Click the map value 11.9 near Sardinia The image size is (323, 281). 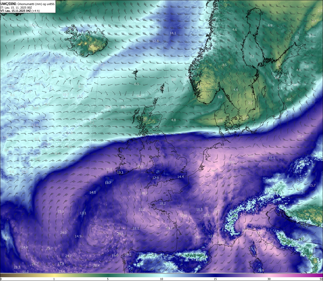[x=261, y=271]
